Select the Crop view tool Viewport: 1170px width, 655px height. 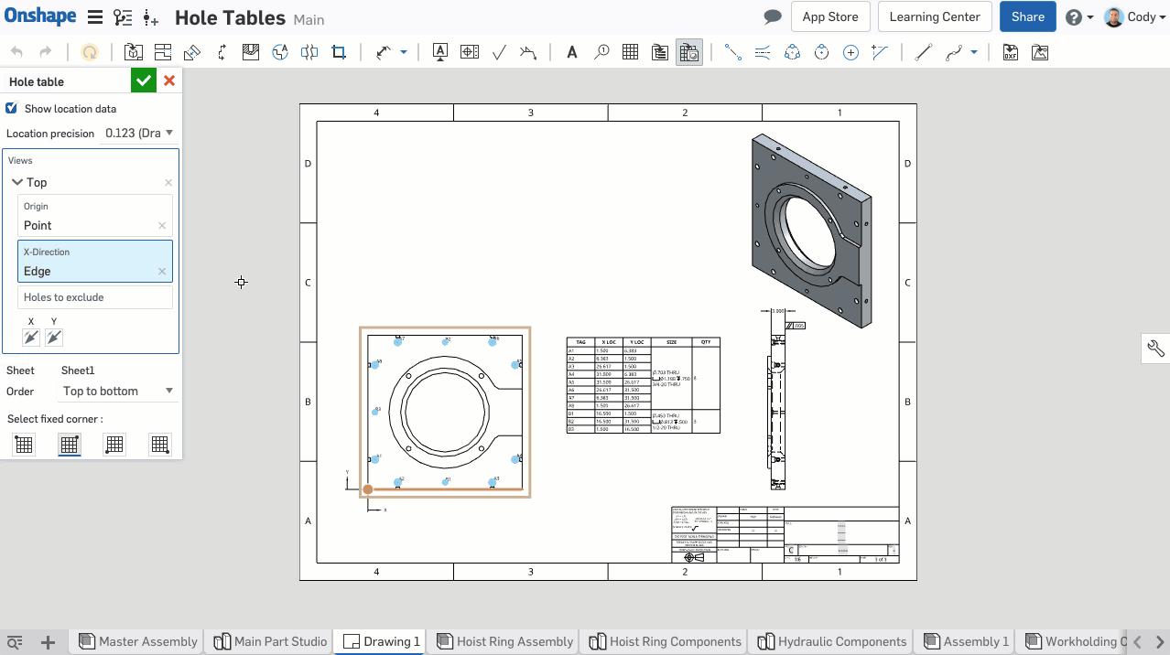tap(338, 52)
